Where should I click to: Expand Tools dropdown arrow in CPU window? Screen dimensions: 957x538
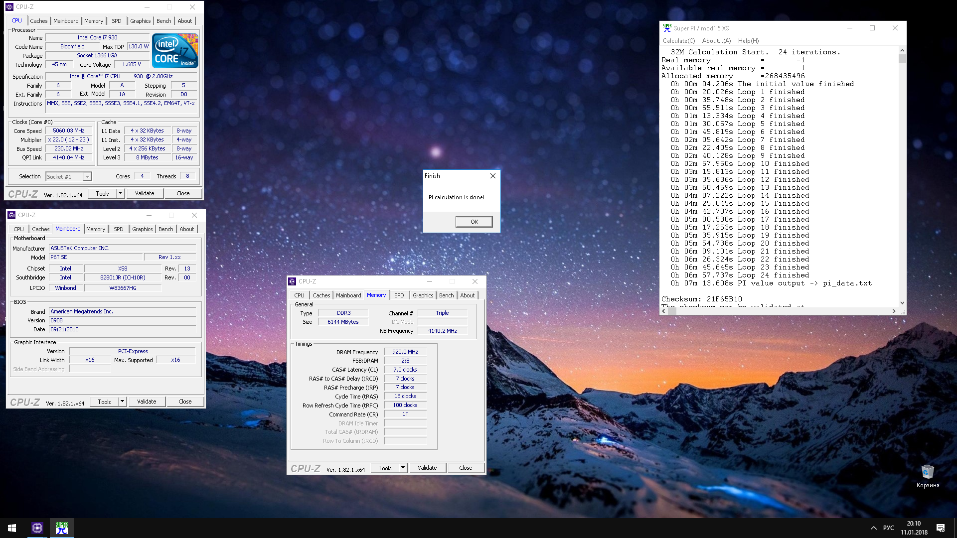(120, 193)
